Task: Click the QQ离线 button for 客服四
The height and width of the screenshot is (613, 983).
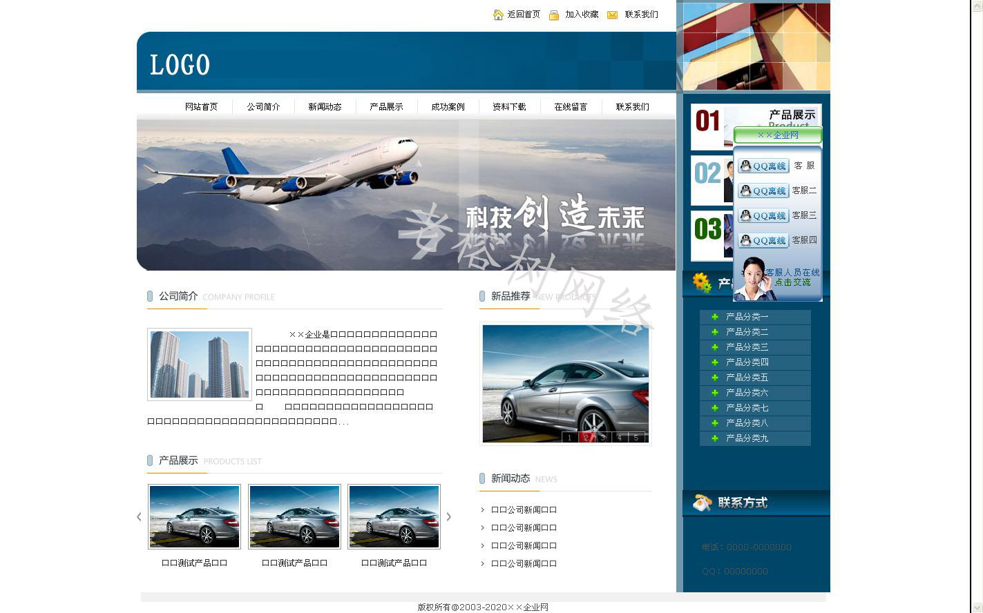Action: tap(763, 240)
